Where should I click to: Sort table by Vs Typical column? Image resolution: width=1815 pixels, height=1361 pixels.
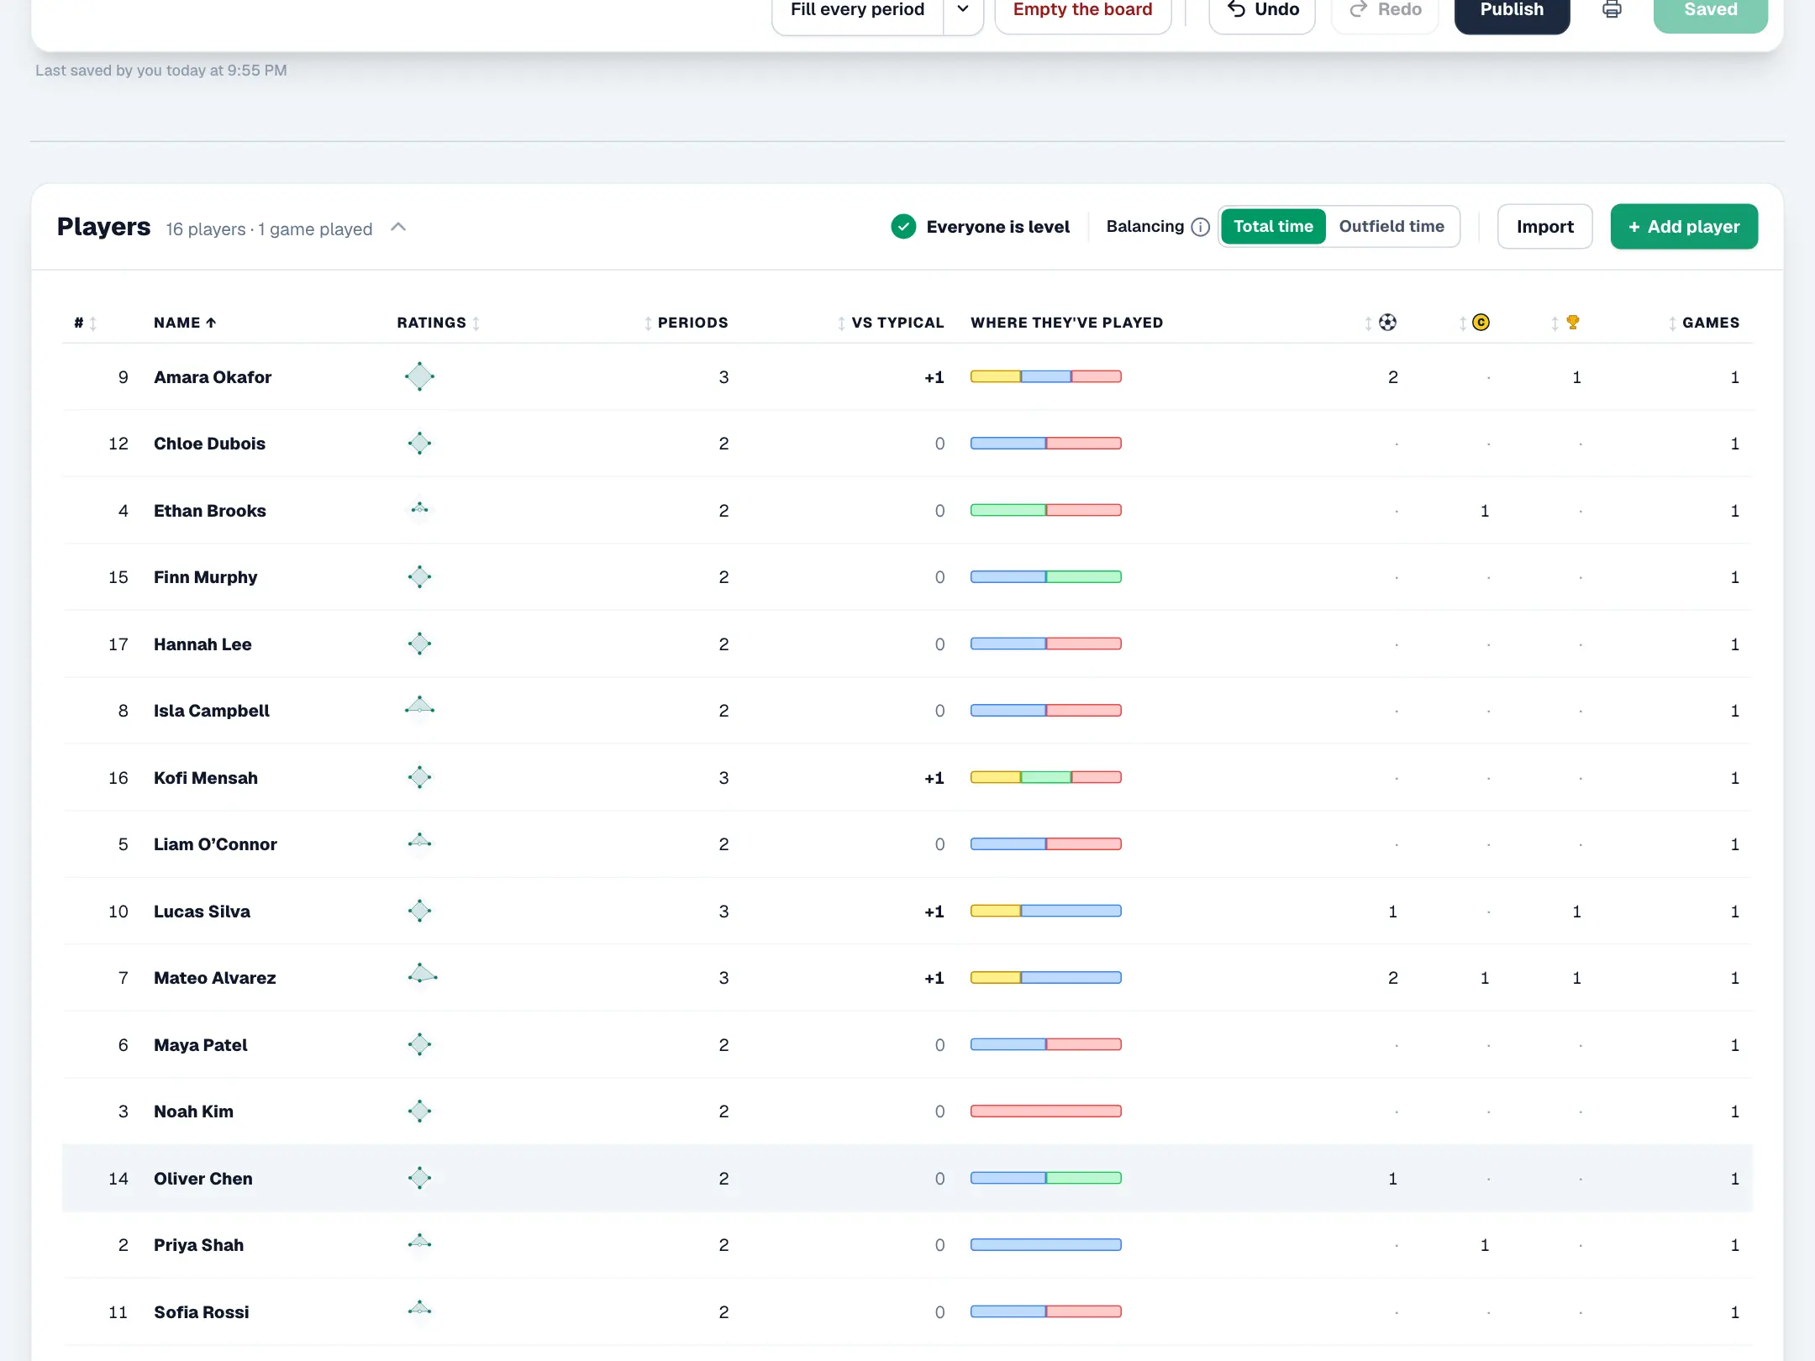point(891,323)
